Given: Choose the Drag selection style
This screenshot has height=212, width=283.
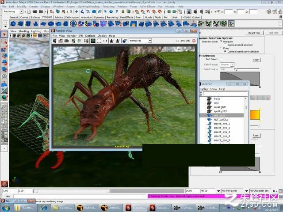Looking at the screenshot, I should 221,48.
